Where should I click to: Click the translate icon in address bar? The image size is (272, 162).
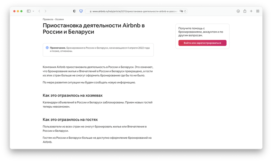181,11
